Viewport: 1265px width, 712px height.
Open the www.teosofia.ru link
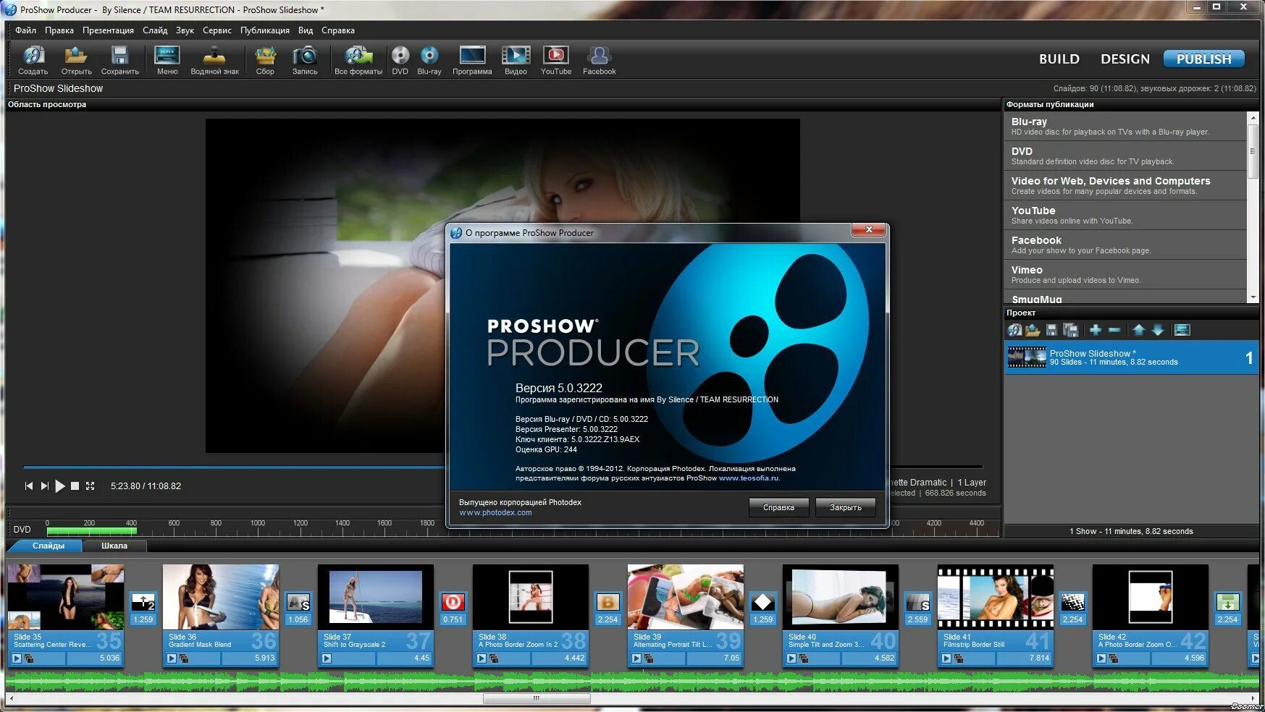point(749,478)
